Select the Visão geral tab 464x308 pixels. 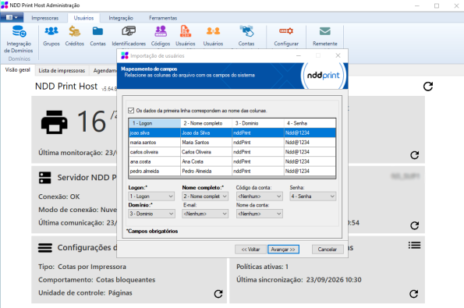click(18, 70)
